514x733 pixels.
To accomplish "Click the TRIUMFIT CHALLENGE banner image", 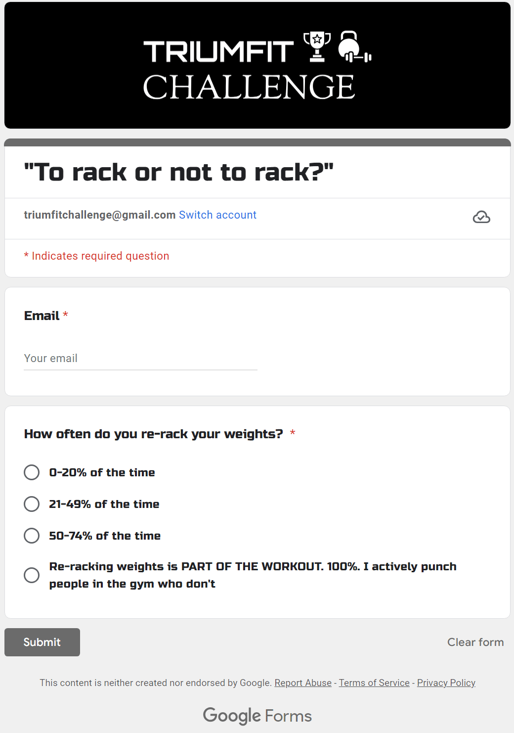I will (257, 65).
